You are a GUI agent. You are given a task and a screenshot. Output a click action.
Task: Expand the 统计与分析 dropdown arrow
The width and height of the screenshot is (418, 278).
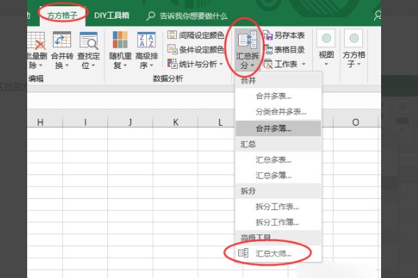221,64
